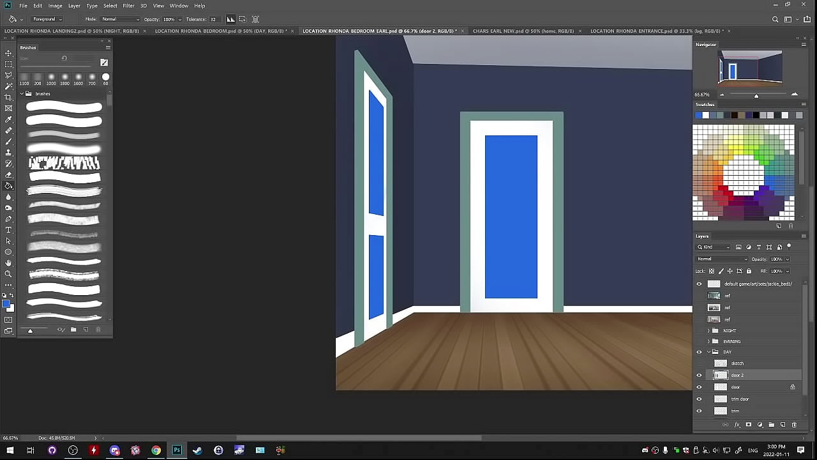Choose the Hand tool

[8, 263]
